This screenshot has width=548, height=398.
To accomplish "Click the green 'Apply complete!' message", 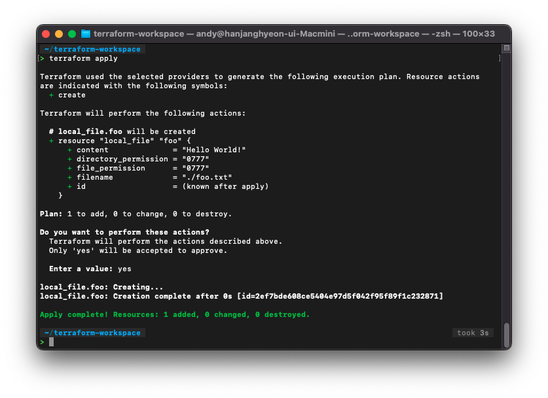I will click(x=175, y=314).
